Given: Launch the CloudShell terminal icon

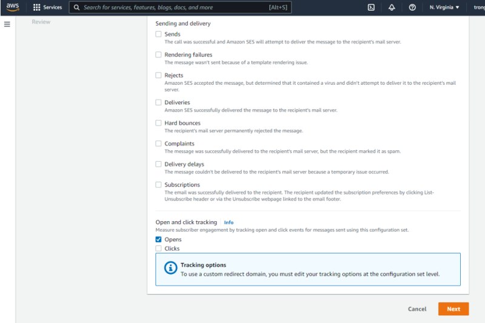Looking at the screenshot, I should point(371,7).
